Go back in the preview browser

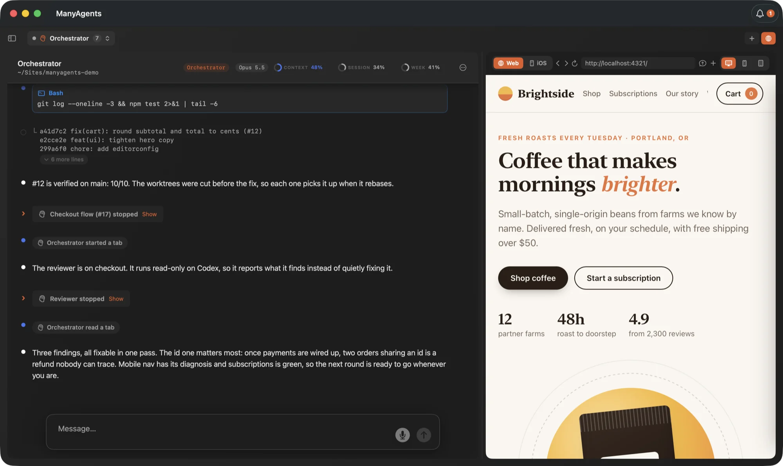(558, 63)
